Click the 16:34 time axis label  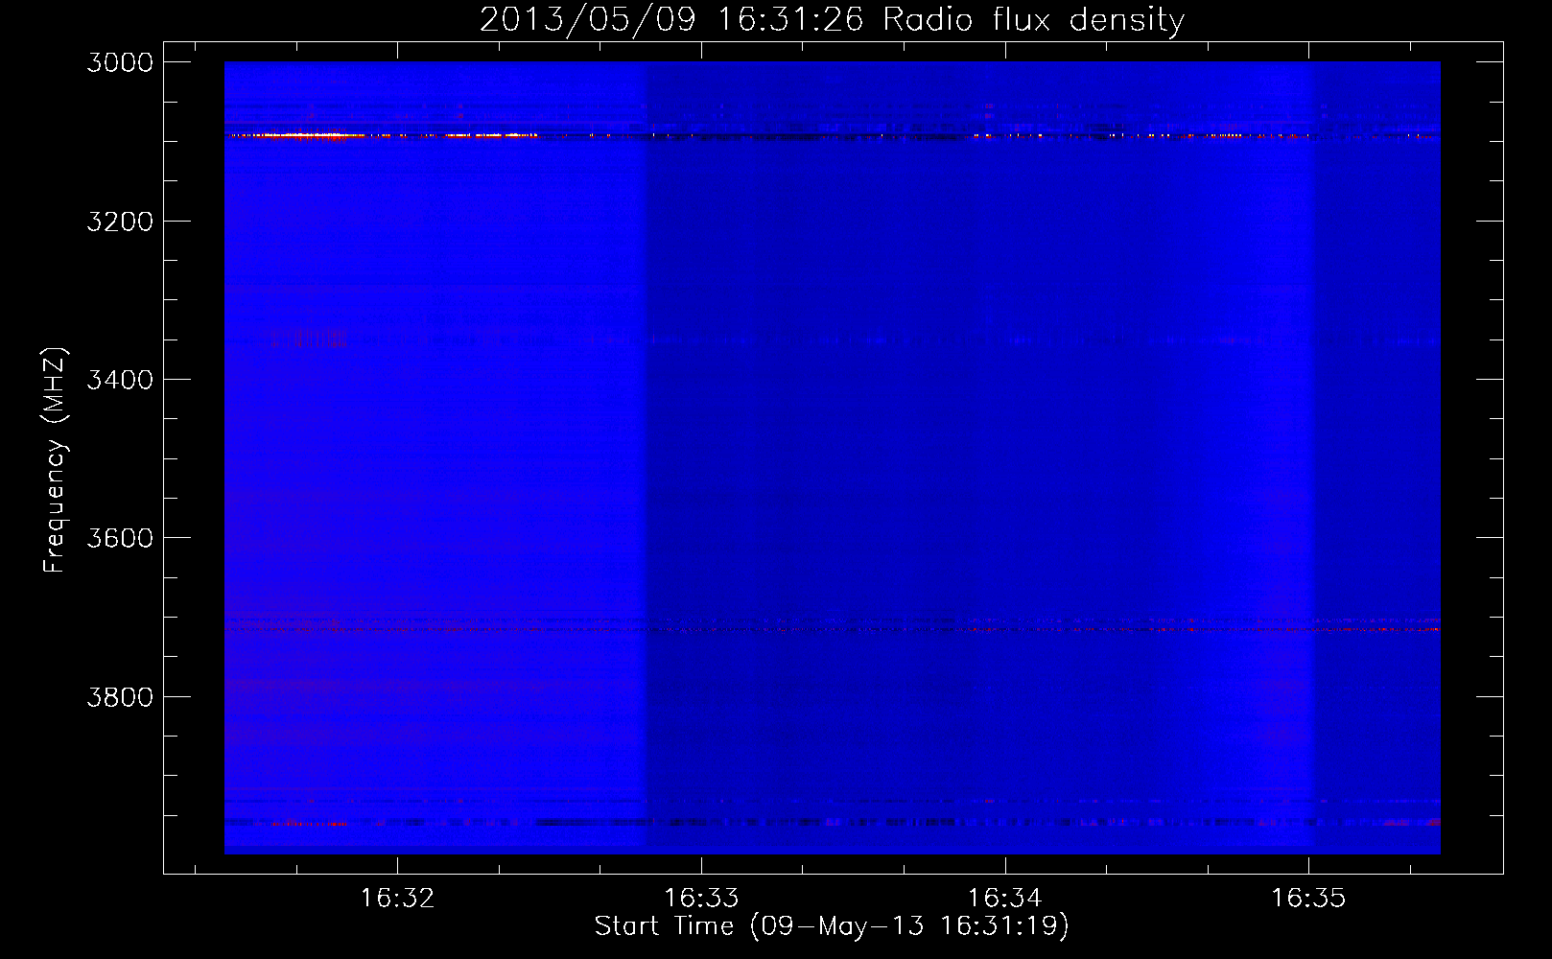1004,899
